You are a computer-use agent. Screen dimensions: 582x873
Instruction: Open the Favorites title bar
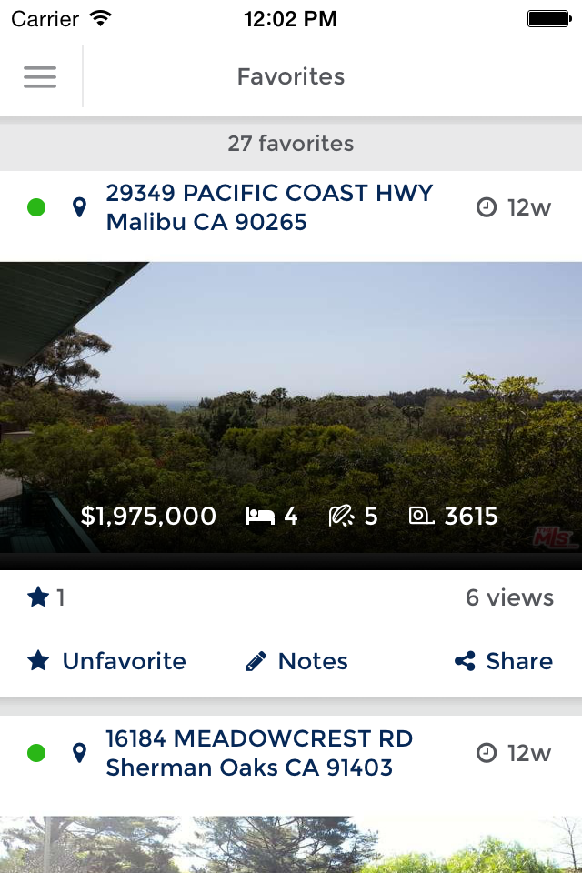291,76
